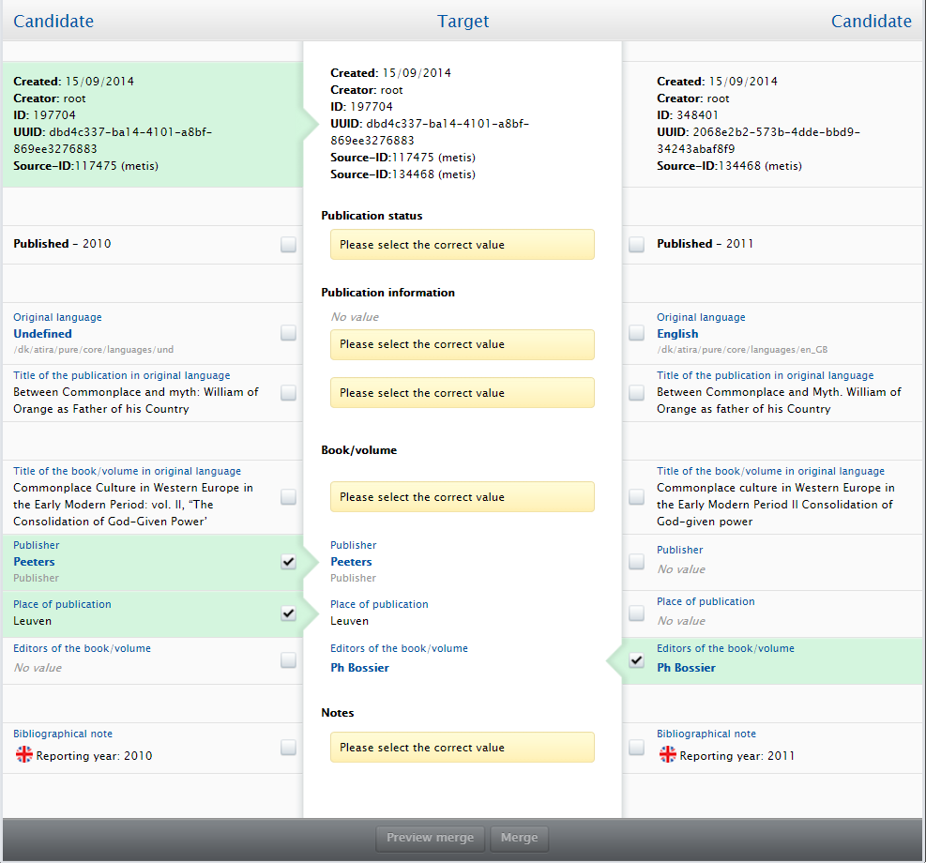Uncheck the left Place of publication Leuven checkbox
Viewport: 926px width, 863px height.
click(x=288, y=613)
